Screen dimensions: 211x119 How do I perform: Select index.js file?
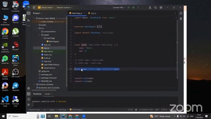46,58
